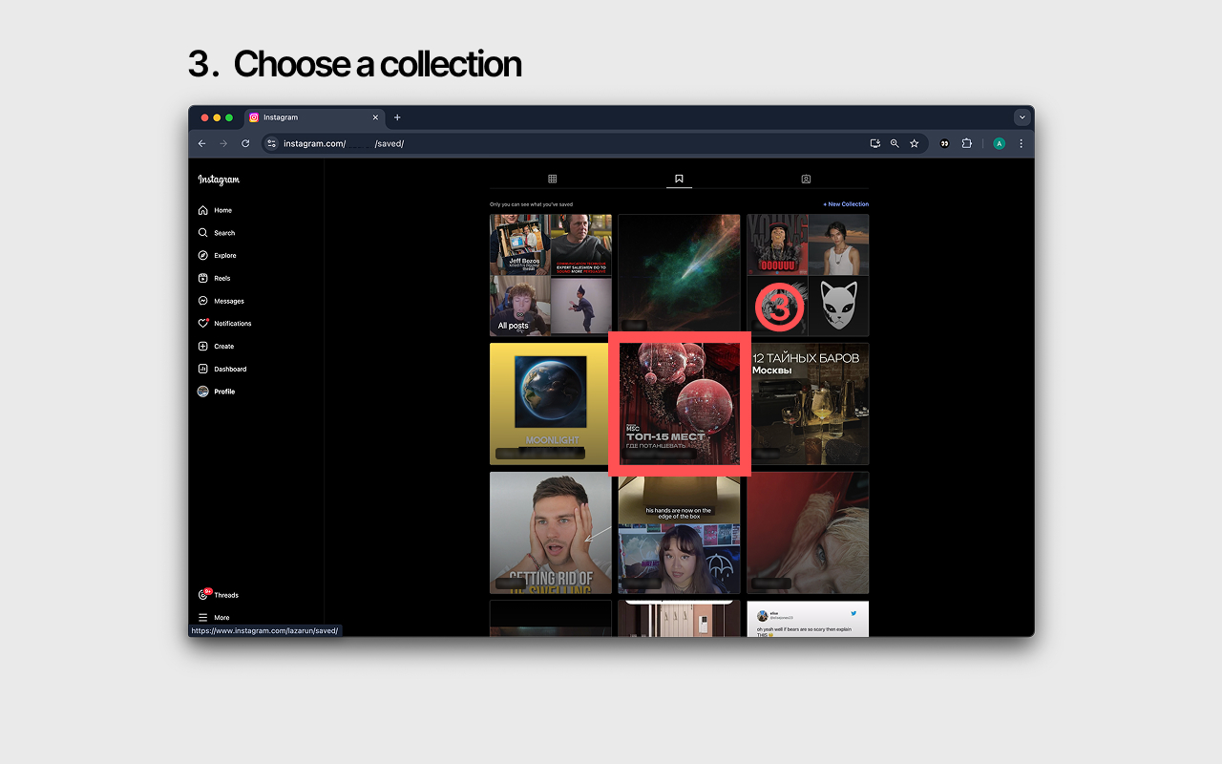Open the green nebula collection thumbnail
The width and height of the screenshot is (1222, 764).
(x=679, y=273)
